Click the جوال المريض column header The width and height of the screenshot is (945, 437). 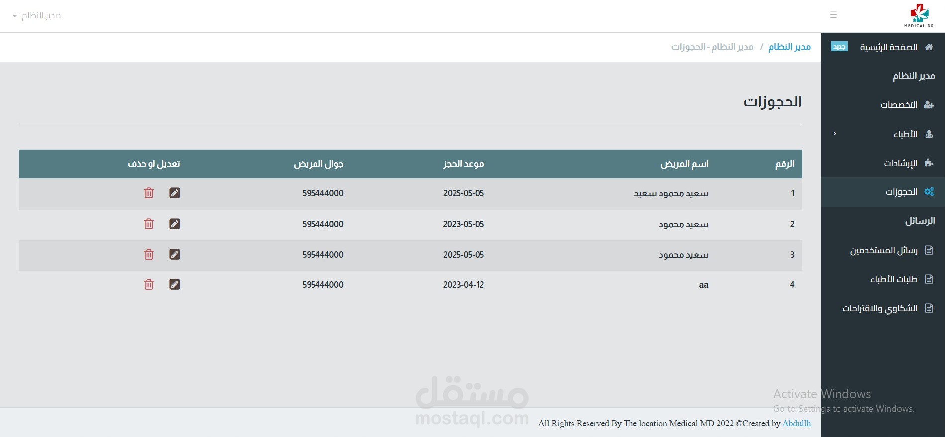click(x=318, y=164)
